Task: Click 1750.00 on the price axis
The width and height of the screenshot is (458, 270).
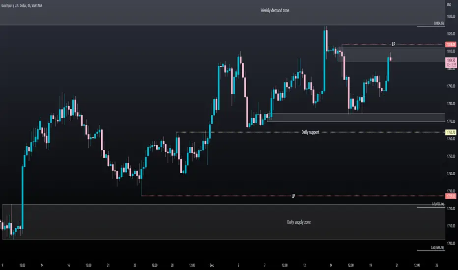Action: click(451, 156)
